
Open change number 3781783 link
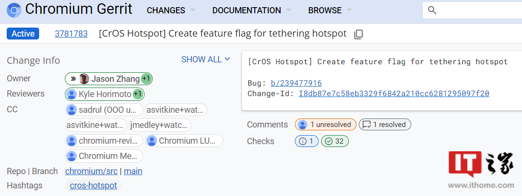click(71, 34)
